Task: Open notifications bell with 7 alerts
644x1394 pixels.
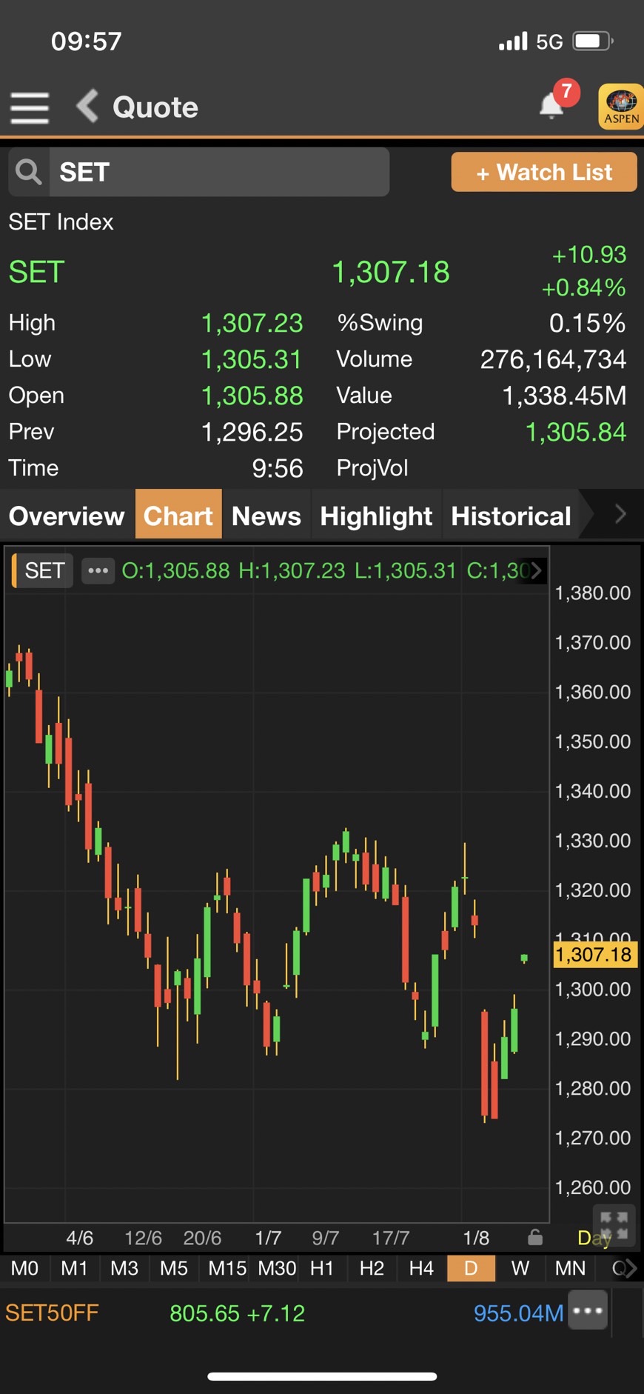Action: 552,104
